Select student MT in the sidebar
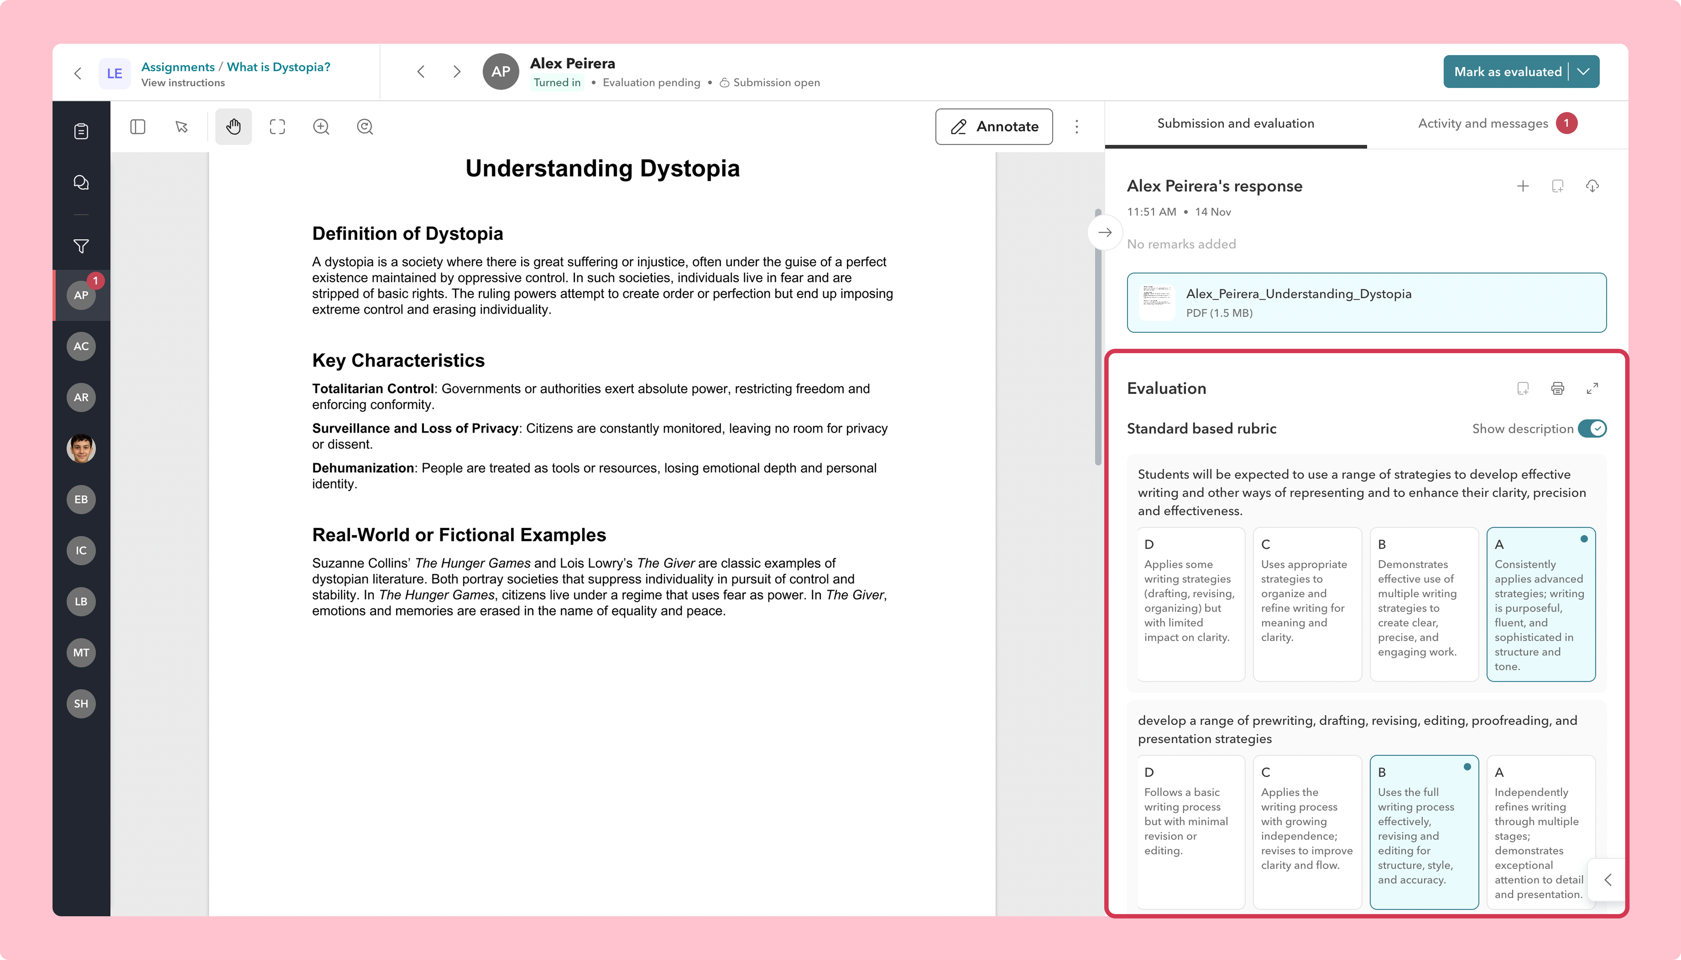The height and width of the screenshot is (960, 1681). coord(81,653)
